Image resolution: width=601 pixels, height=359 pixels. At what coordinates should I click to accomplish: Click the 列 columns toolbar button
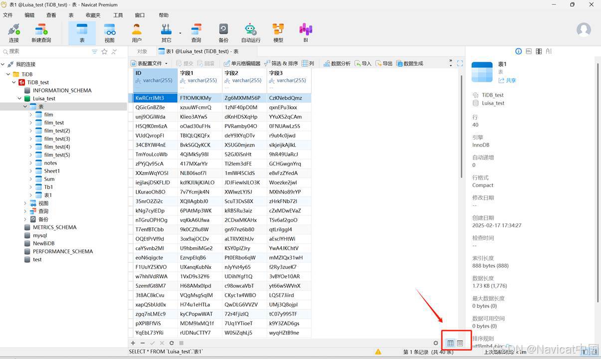[308, 63]
